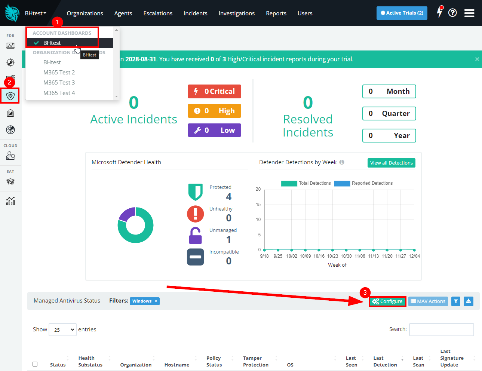Click the 0 Quarter resolved button
Image resolution: width=482 pixels, height=371 pixels.
(x=389, y=114)
